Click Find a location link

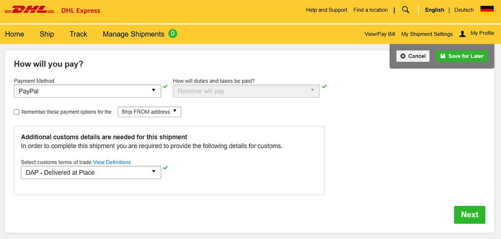point(371,10)
